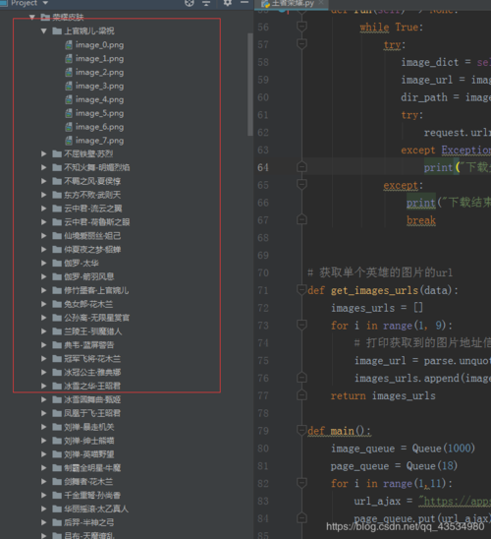Click the return images_urls line in editor
Screen dimensions: 491x539
(383, 395)
